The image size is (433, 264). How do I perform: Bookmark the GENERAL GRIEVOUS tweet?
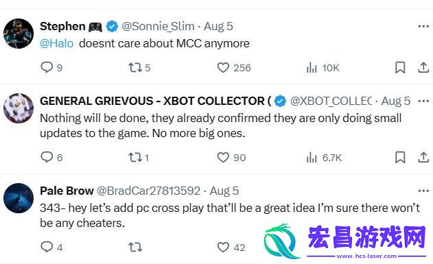pyautogui.click(x=400, y=158)
